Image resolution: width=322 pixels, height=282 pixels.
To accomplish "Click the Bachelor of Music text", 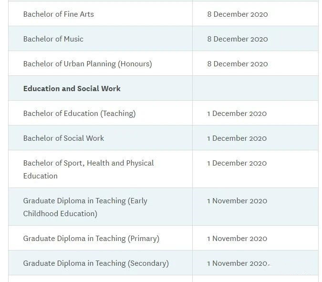I will tap(53, 39).
